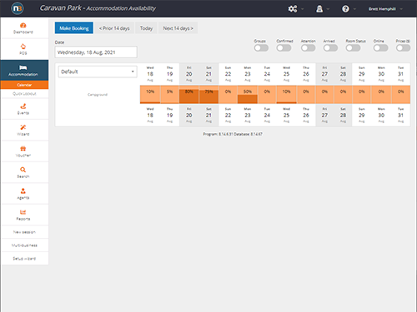Image resolution: width=417 pixels, height=312 pixels.
Task: Click the NB logo in header
Action: (18, 8)
